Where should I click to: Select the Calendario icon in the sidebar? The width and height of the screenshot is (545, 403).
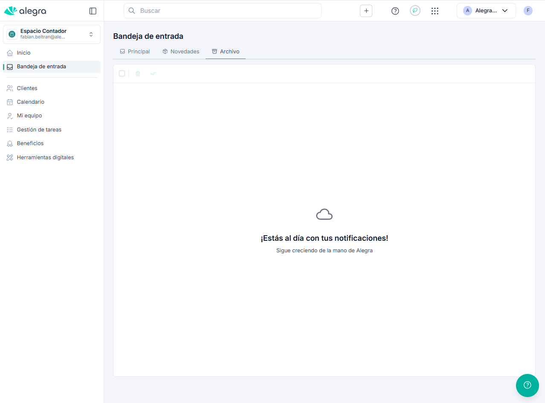[9, 102]
